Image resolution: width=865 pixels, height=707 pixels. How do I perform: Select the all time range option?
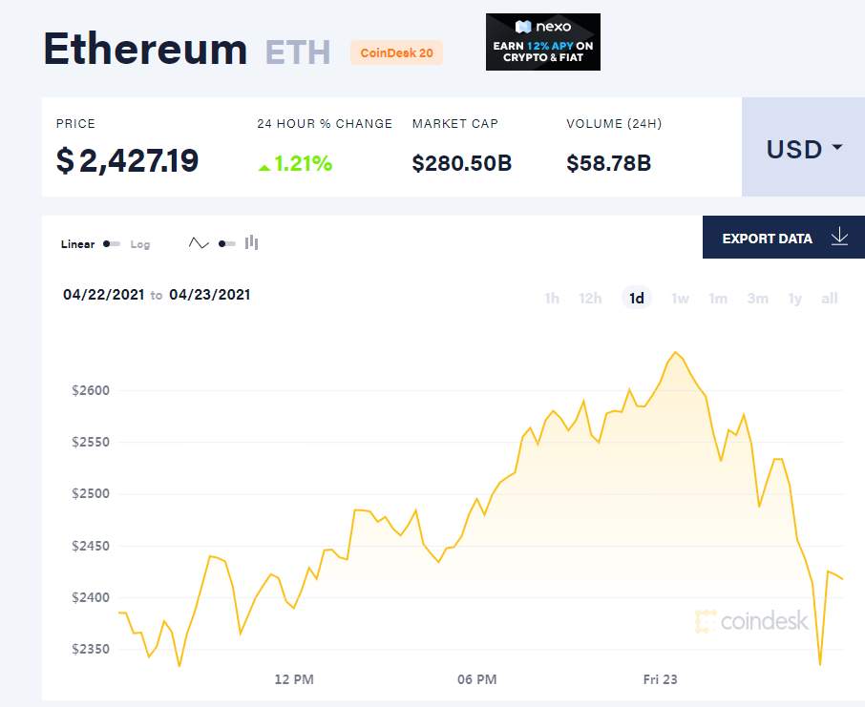(829, 299)
